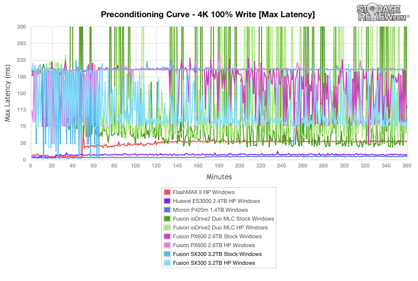This screenshot has width=418, height=281.
Task: Click the 300 x-axis tick label
Action: [344, 166]
